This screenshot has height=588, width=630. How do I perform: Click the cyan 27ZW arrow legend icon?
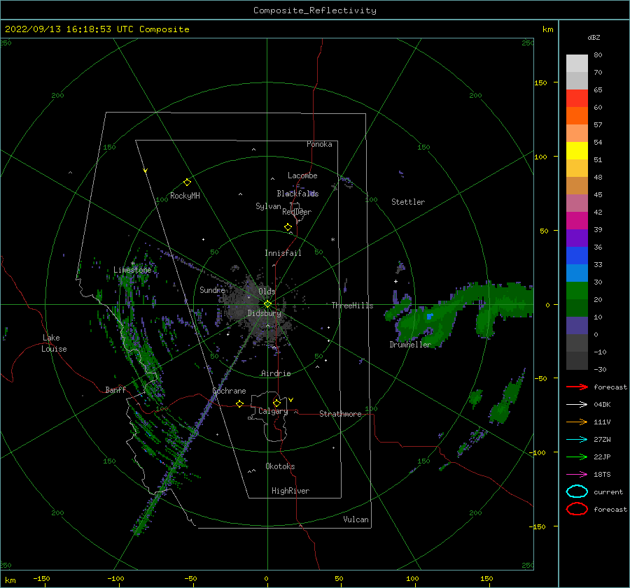[577, 439]
